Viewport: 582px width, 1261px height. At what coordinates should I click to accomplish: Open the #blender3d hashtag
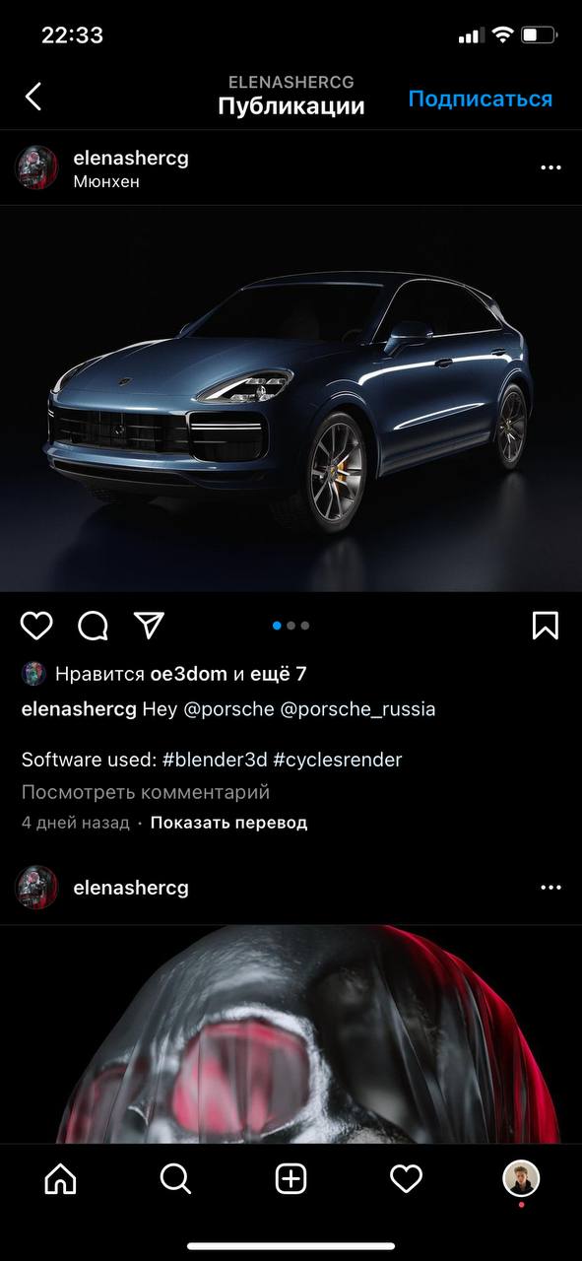click(x=215, y=760)
